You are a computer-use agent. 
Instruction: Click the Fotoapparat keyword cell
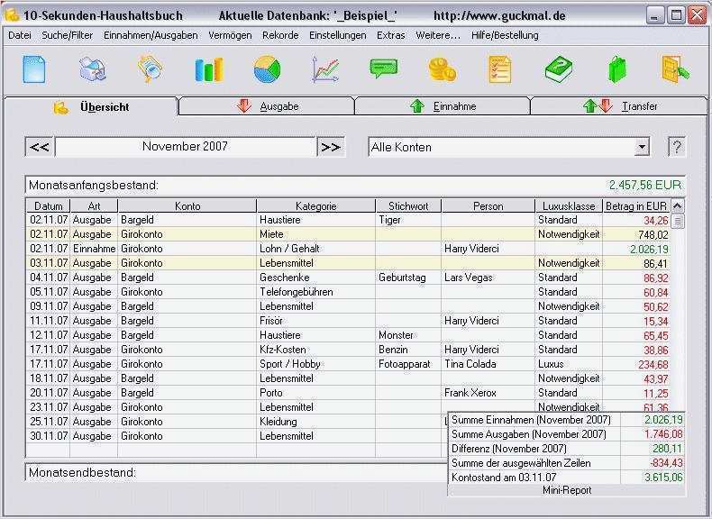tap(408, 364)
